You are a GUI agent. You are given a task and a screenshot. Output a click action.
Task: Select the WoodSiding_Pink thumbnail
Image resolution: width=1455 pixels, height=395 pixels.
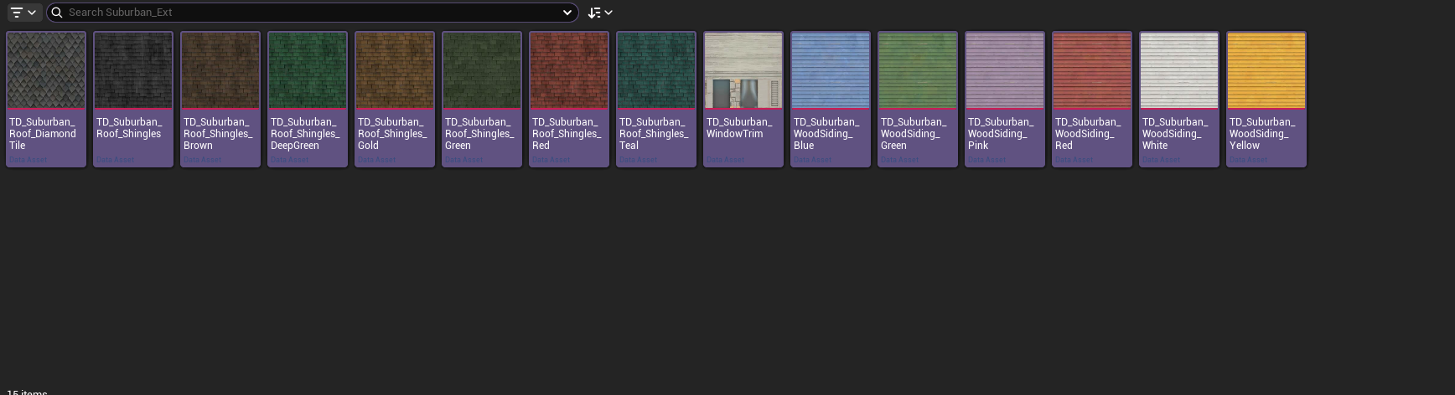1005,71
